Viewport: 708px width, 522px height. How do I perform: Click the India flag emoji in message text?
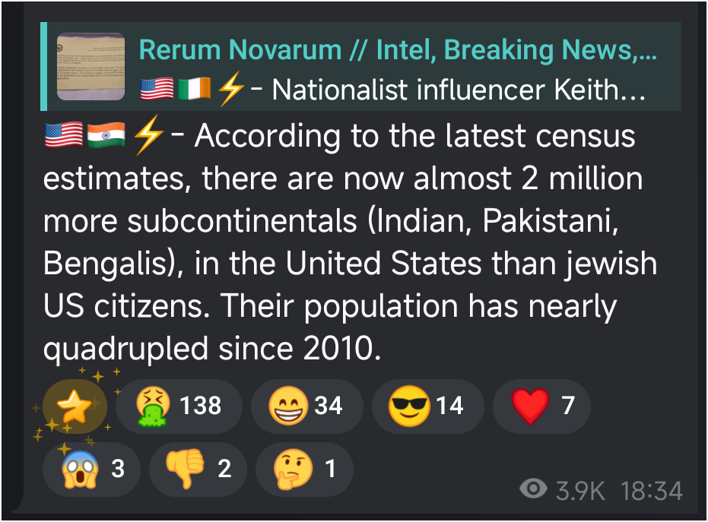(x=106, y=135)
